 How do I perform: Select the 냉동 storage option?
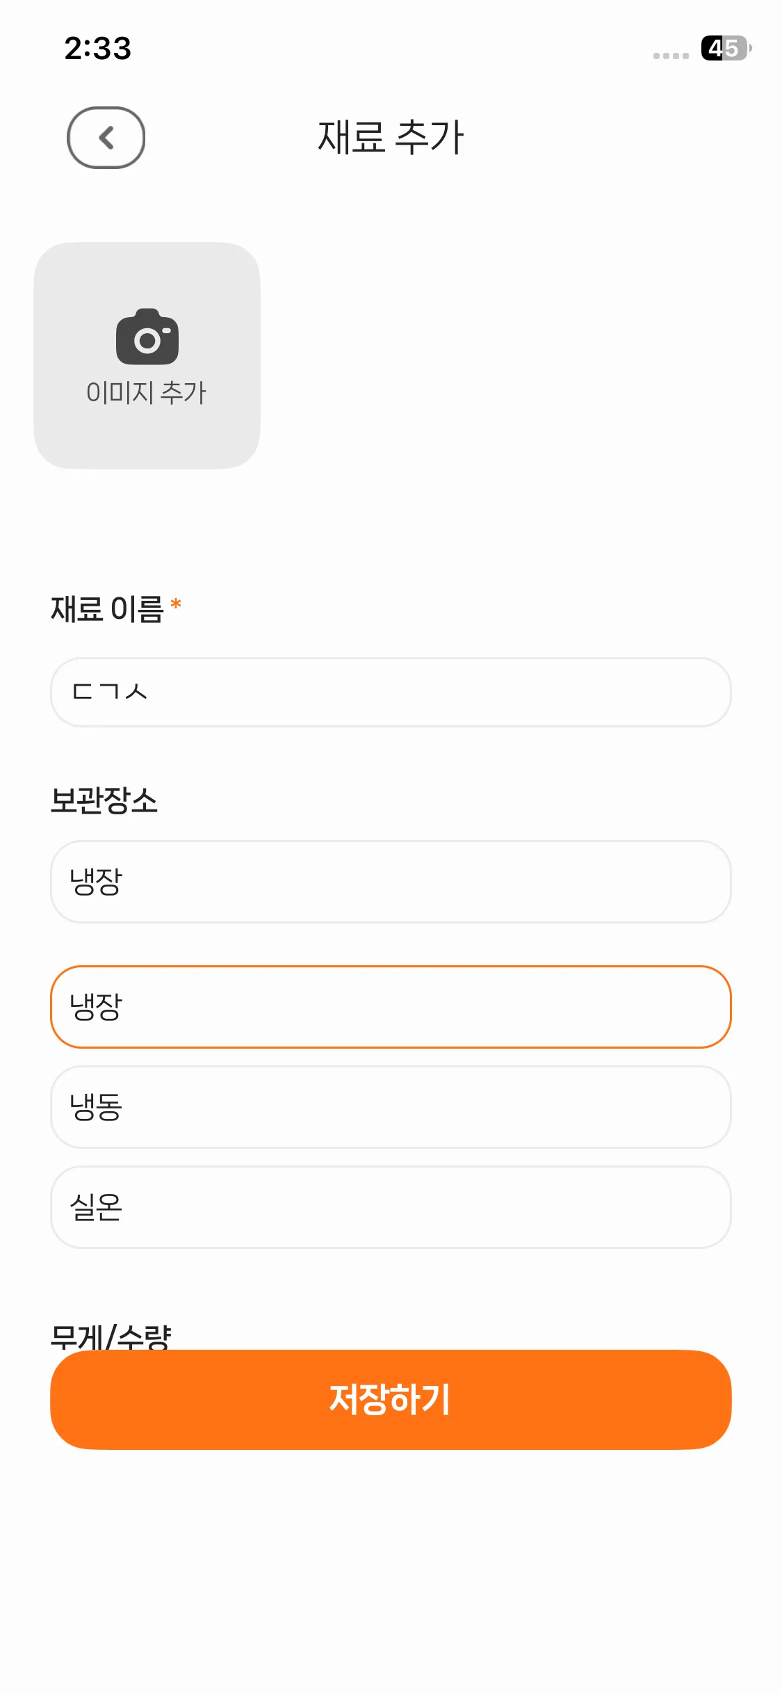(x=391, y=1106)
